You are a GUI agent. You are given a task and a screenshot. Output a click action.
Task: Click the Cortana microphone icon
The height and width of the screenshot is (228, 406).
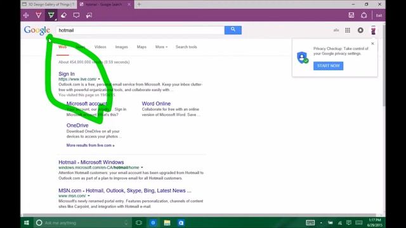pyautogui.click(x=126, y=222)
